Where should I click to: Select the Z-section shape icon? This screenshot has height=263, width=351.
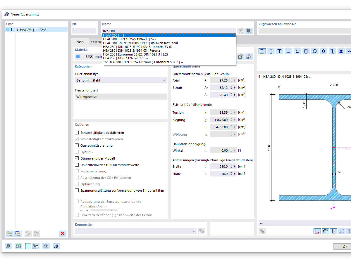click(x=332, y=51)
